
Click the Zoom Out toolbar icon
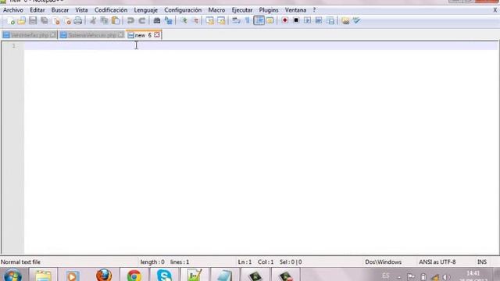click(195, 21)
